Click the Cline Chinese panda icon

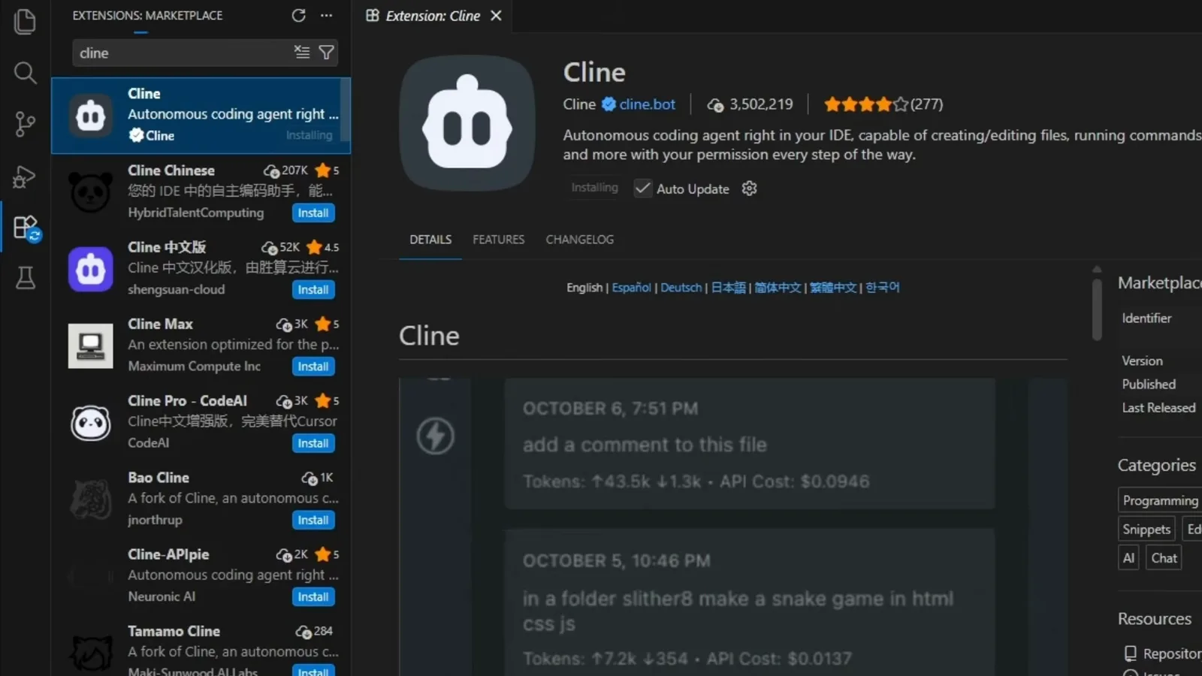[91, 192]
